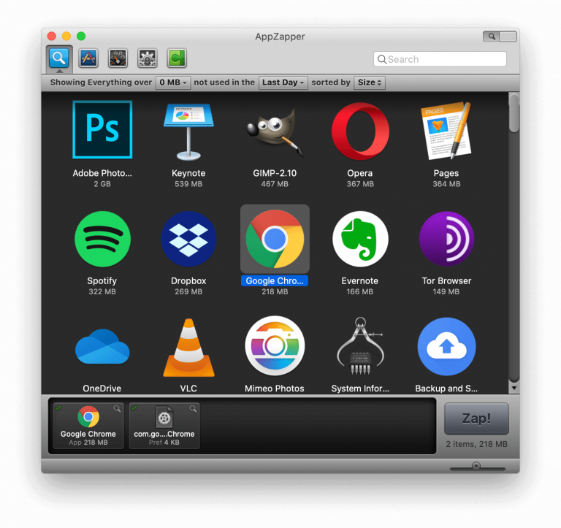Click the Google Chrome App file tile
The height and width of the screenshot is (528, 561).
pyautogui.click(x=88, y=426)
